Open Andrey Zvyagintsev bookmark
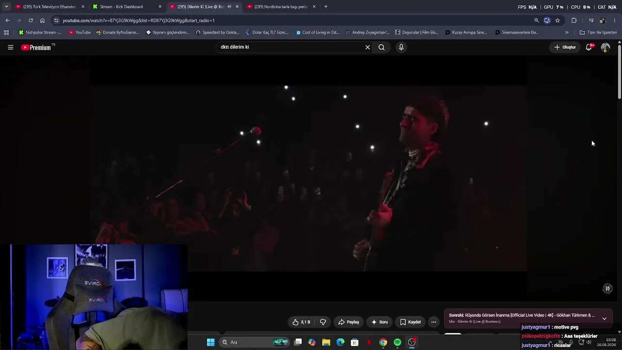This screenshot has width=622, height=350. (x=368, y=33)
